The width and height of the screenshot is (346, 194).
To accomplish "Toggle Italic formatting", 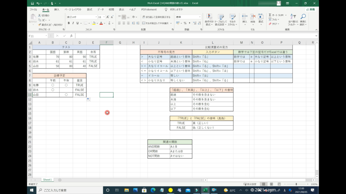I will tap(73, 23).
